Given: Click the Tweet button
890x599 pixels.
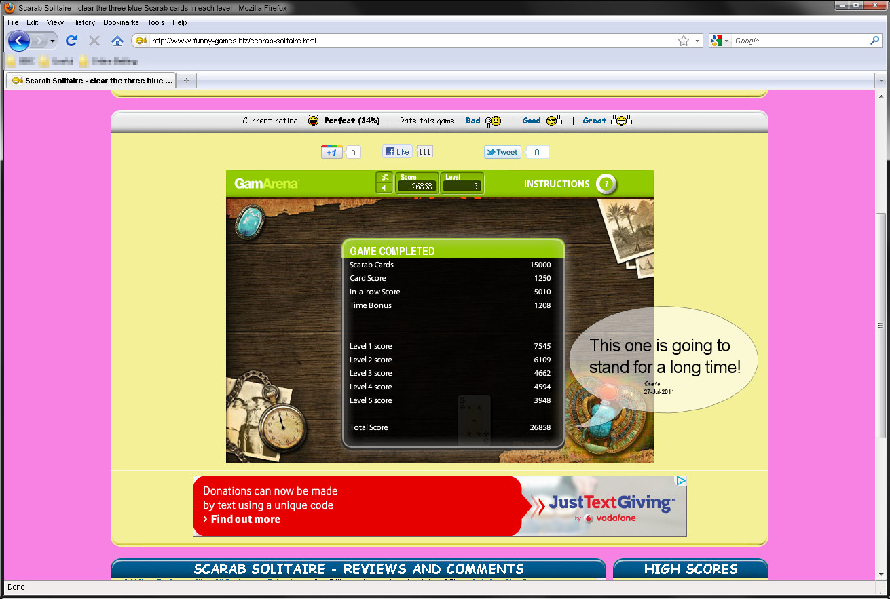Looking at the screenshot, I should [x=502, y=152].
